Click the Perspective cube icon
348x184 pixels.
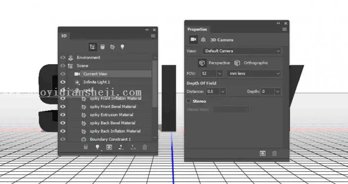202,63
